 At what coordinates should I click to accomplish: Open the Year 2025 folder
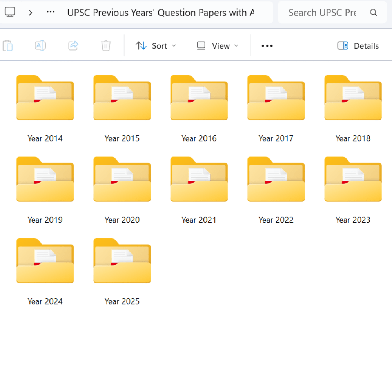[x=122, y=261]
